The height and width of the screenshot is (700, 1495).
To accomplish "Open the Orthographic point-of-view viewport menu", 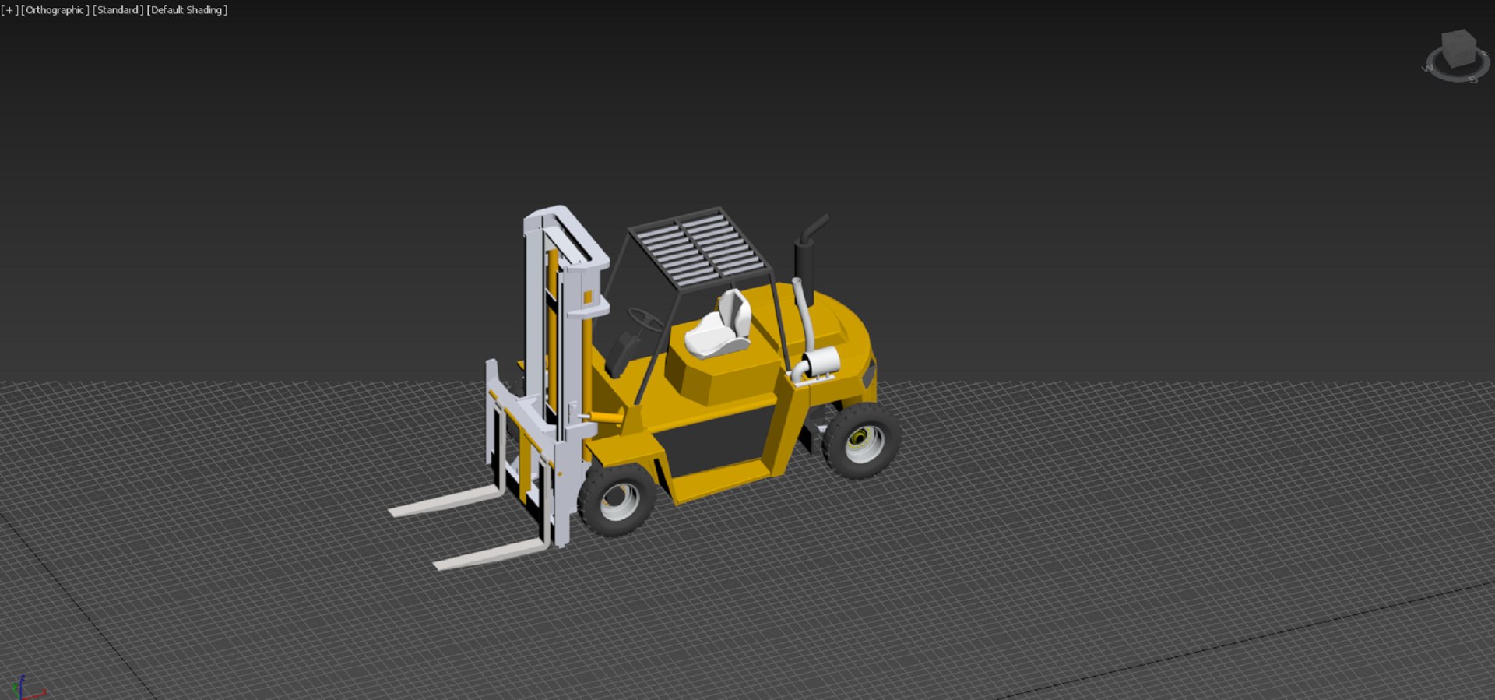I will coord(55,10).
